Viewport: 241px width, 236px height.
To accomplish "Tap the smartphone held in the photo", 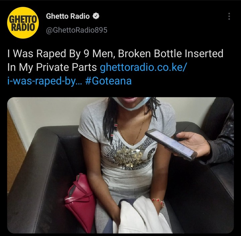I will [x=171, y=144].
